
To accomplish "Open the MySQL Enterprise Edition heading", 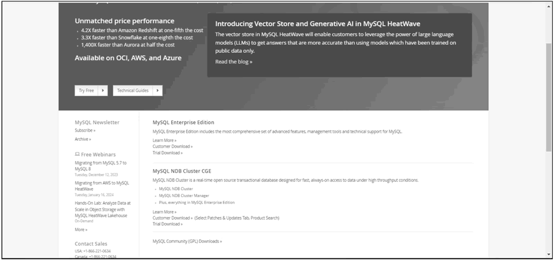I will (183, 122).
